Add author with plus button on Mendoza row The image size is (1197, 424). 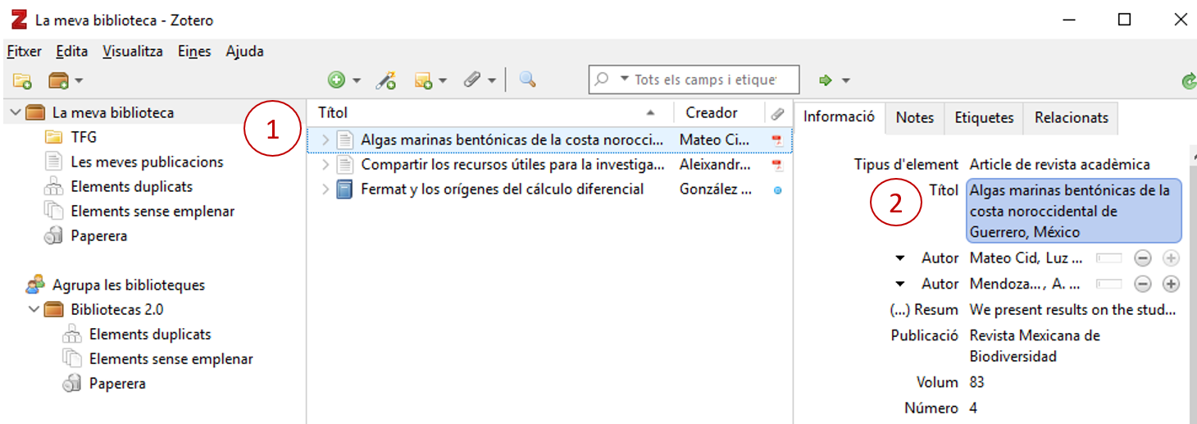[1171, 284]
